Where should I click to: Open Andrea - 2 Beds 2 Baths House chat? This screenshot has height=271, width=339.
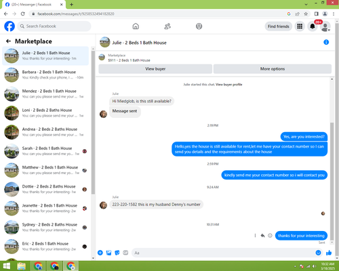click(45, 132)
